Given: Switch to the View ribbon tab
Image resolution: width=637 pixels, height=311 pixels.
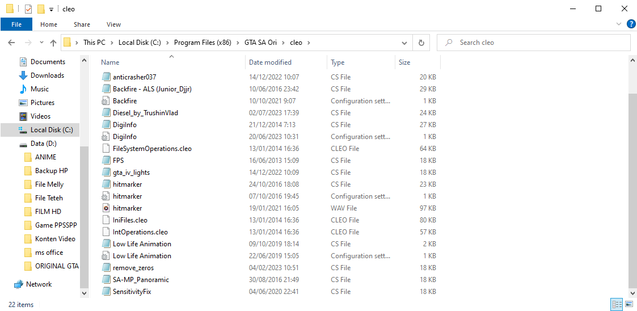Looking at the screenshot, I should point(114,24).
